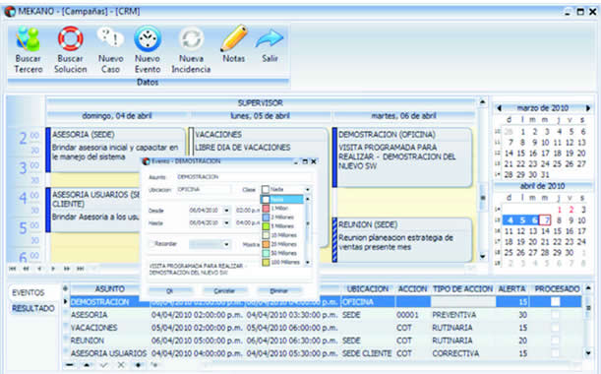Pick the 100 Millones yellow color class
Image resolution: width=601 pixels, height=374 pixels.
coord(282,263)
